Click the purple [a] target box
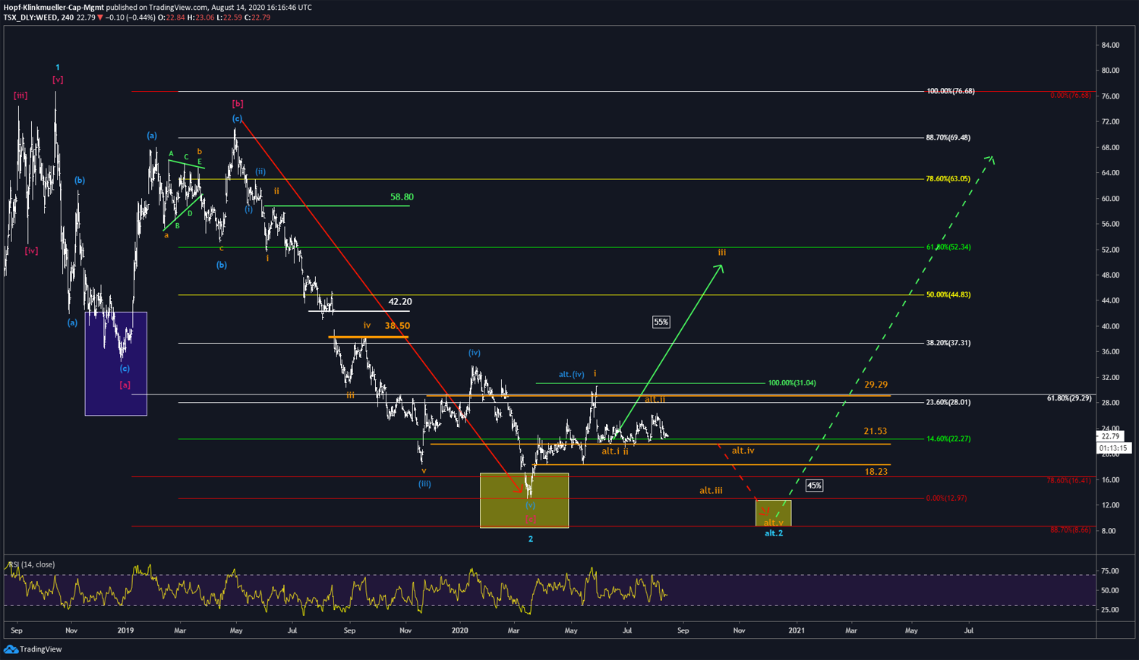This screenshot has height=660, width=1139. click(x=115, y=363)
